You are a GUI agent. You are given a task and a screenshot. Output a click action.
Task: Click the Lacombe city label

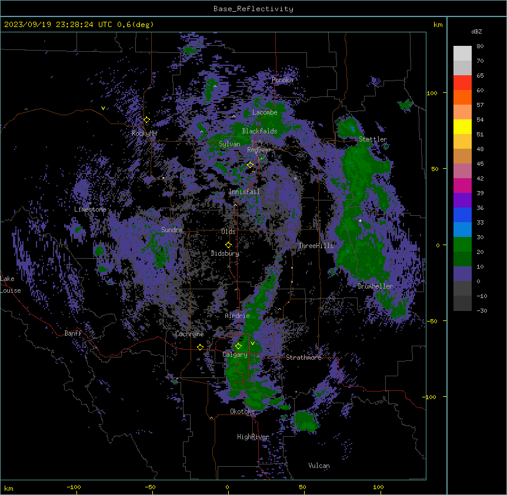coord(265,112)
